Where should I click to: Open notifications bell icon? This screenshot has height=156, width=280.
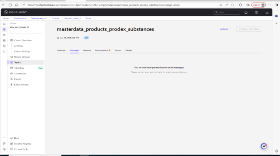coord(246,12)
